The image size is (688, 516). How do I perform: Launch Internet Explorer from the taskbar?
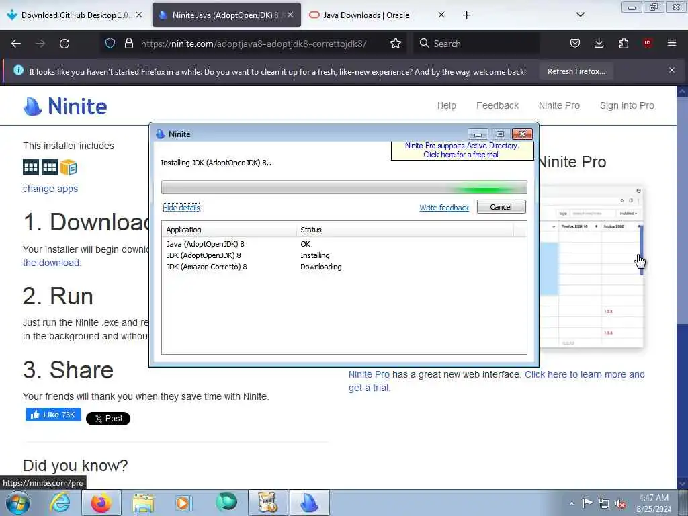click(x=60, y=503)
